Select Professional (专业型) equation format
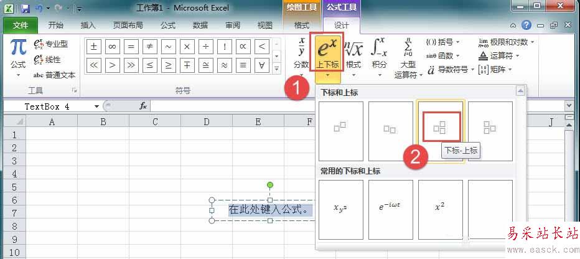 (x=50, y=44)
